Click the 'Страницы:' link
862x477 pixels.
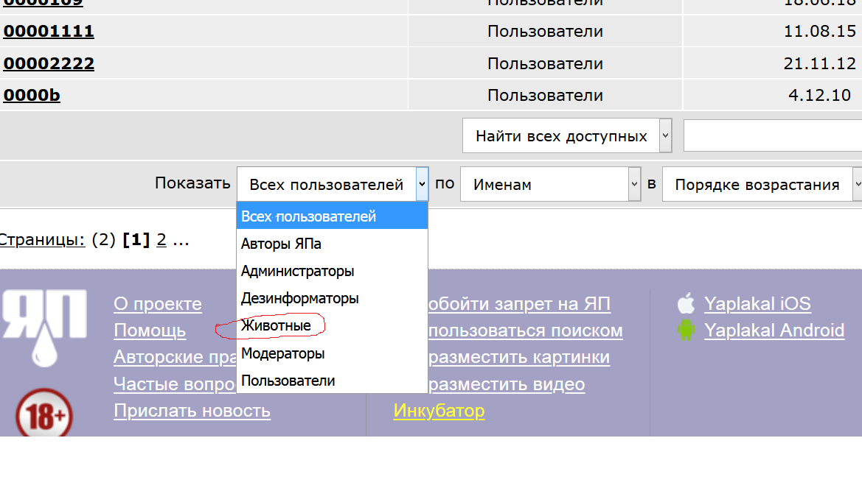pyautogui.click(x=42, y=240)
